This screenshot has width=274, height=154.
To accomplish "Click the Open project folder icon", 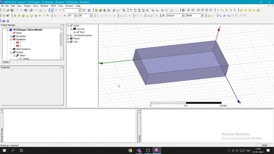I will click(8, 10).
